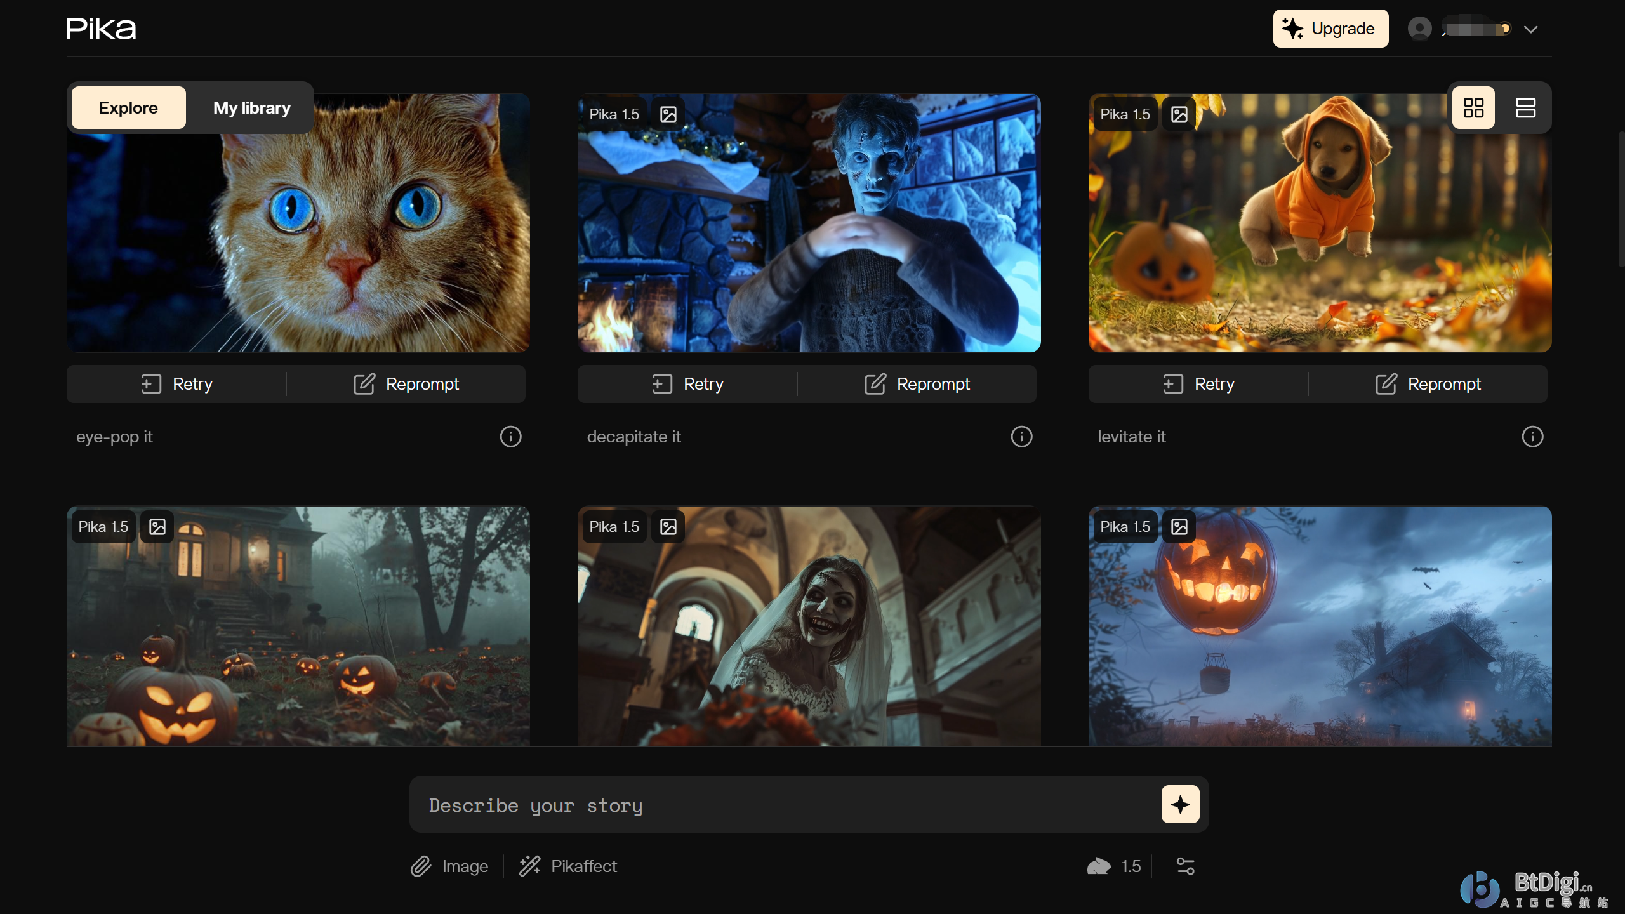This screenshot has height=914, width=1625.
Task: Reprompt the decapitate it video
Action: point(917,384)
